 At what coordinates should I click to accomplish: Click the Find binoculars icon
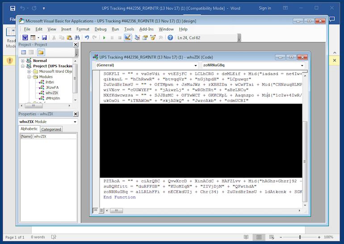click(x=77, y=38)
